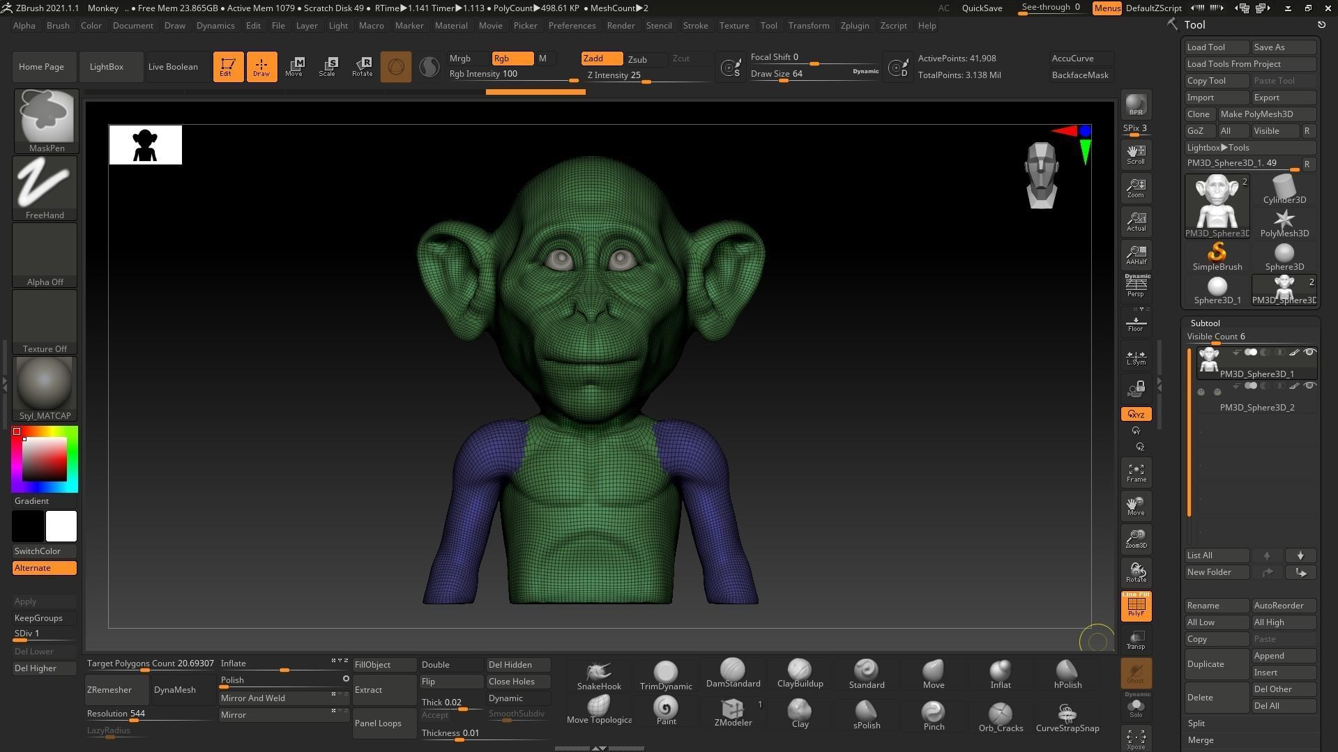Click the BPR render icon
This screenshot has width=1338, height=752.
1136,105
